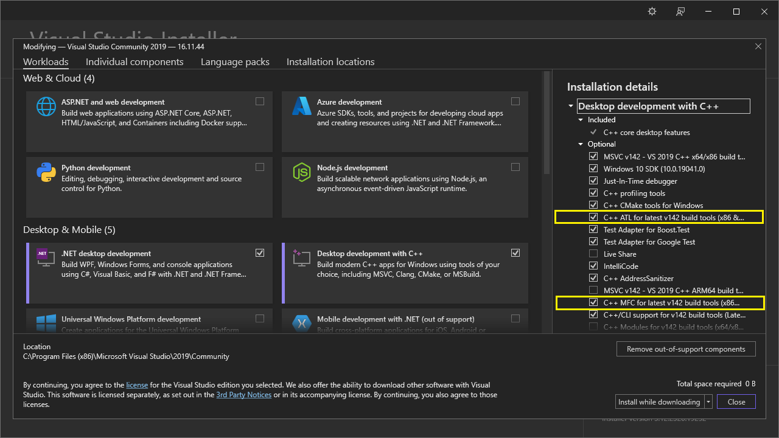Viewport: 779px width, 438px height.
Task: Close the Modifying dialog with X
Action: click(758, 46)
